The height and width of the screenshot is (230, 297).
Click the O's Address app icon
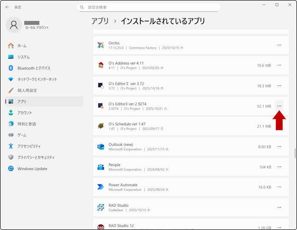pos(101,65)
